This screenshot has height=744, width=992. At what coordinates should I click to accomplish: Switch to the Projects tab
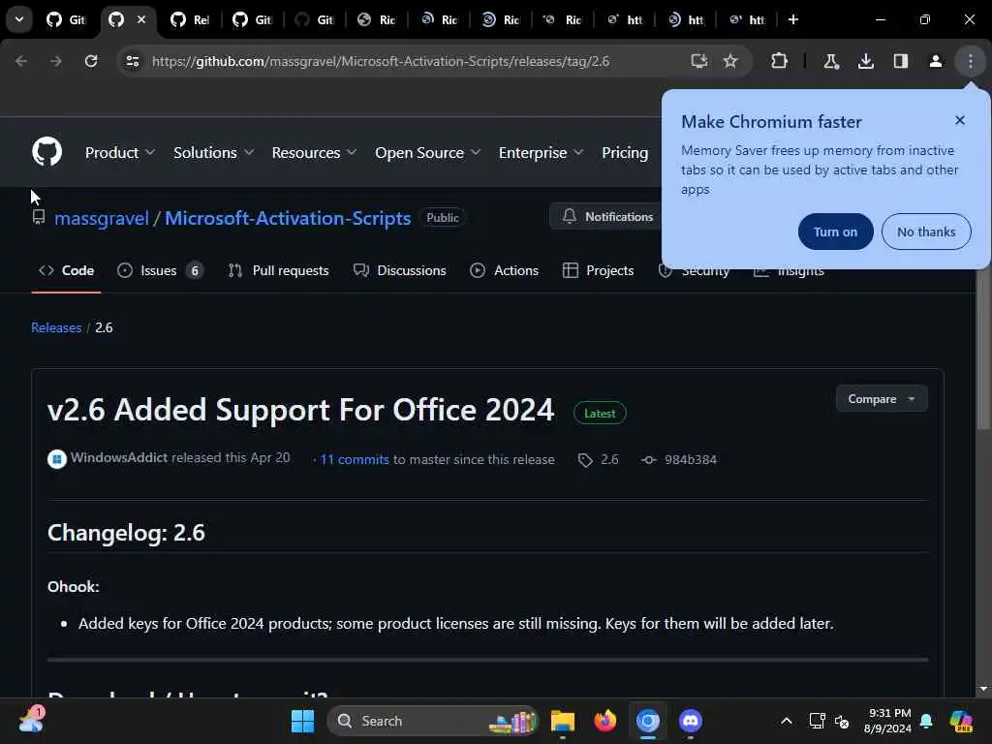pyautogui.click(x=598, y=271)
